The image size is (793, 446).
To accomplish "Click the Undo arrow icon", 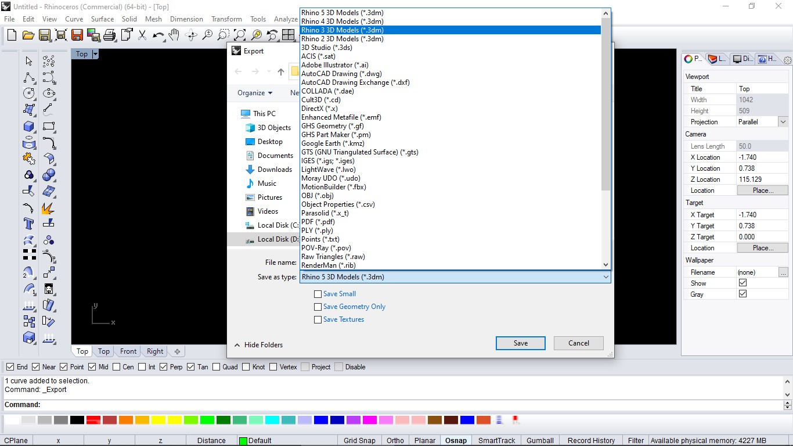I will (158, 35).
